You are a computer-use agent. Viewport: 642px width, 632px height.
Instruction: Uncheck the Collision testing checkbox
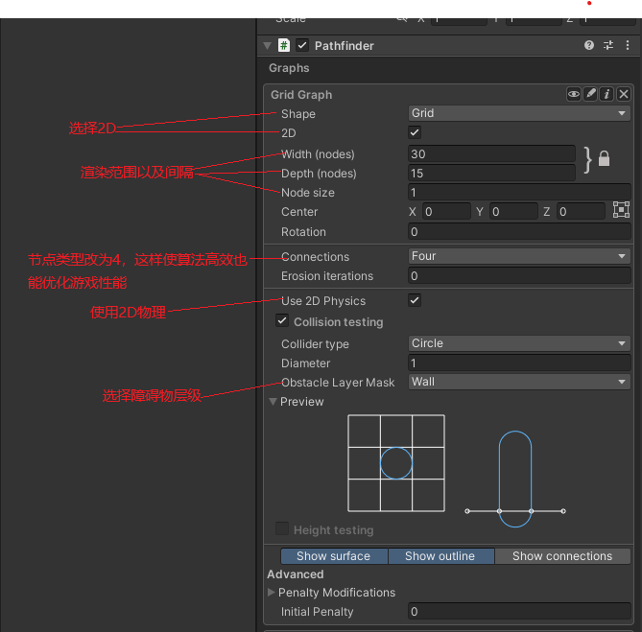[x=282, y=321]
